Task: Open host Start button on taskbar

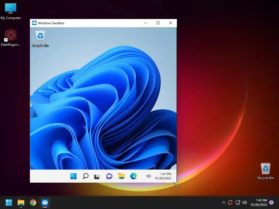Action: click(x=9, y=202)
